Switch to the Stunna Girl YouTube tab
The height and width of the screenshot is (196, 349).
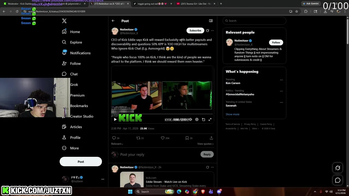point(196,4)
